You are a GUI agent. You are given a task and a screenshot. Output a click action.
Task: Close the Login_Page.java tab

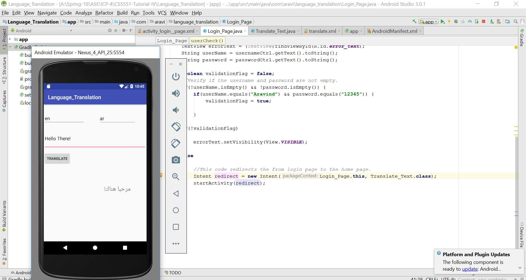[245, 31]
